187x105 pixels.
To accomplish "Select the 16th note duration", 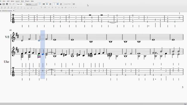I will coord(11,8).
